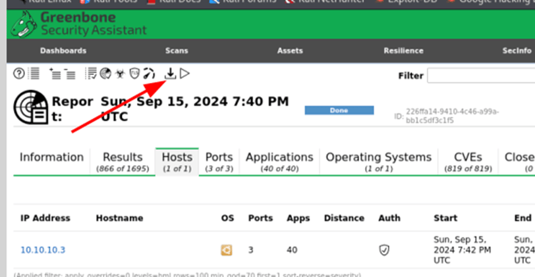
Task: Click the applied filter text below the table
Action: click(x=187, y=274)
